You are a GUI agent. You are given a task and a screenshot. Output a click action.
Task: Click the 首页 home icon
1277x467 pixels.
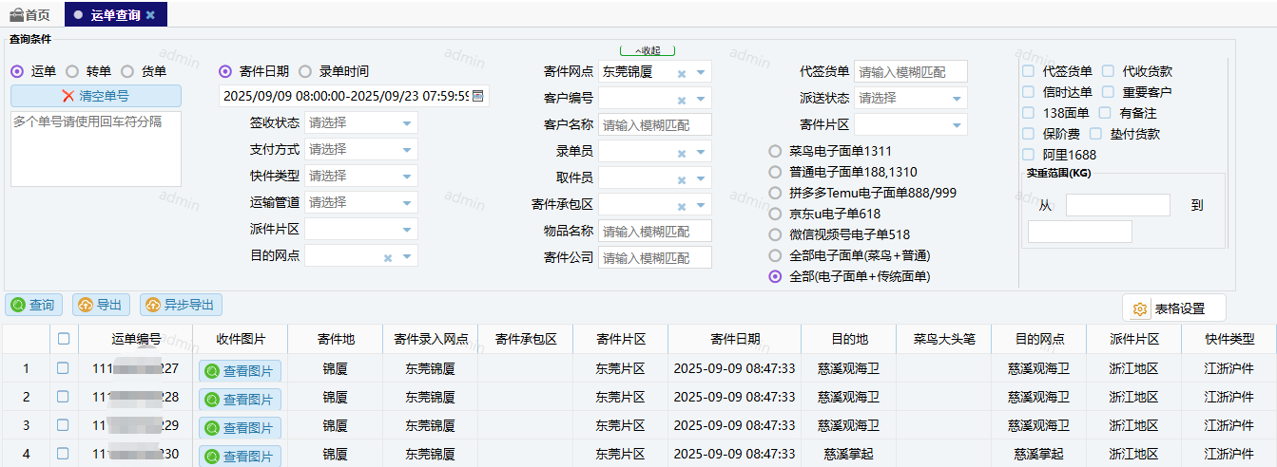[16, 14]
